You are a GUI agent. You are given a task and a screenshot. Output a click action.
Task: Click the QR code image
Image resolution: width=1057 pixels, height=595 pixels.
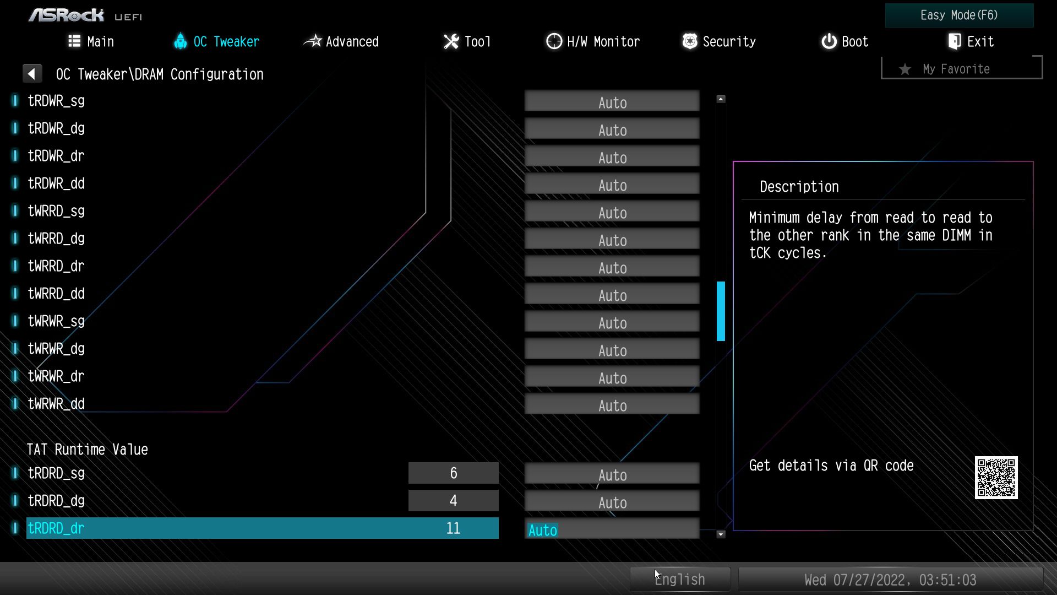(x=995, y=477)
